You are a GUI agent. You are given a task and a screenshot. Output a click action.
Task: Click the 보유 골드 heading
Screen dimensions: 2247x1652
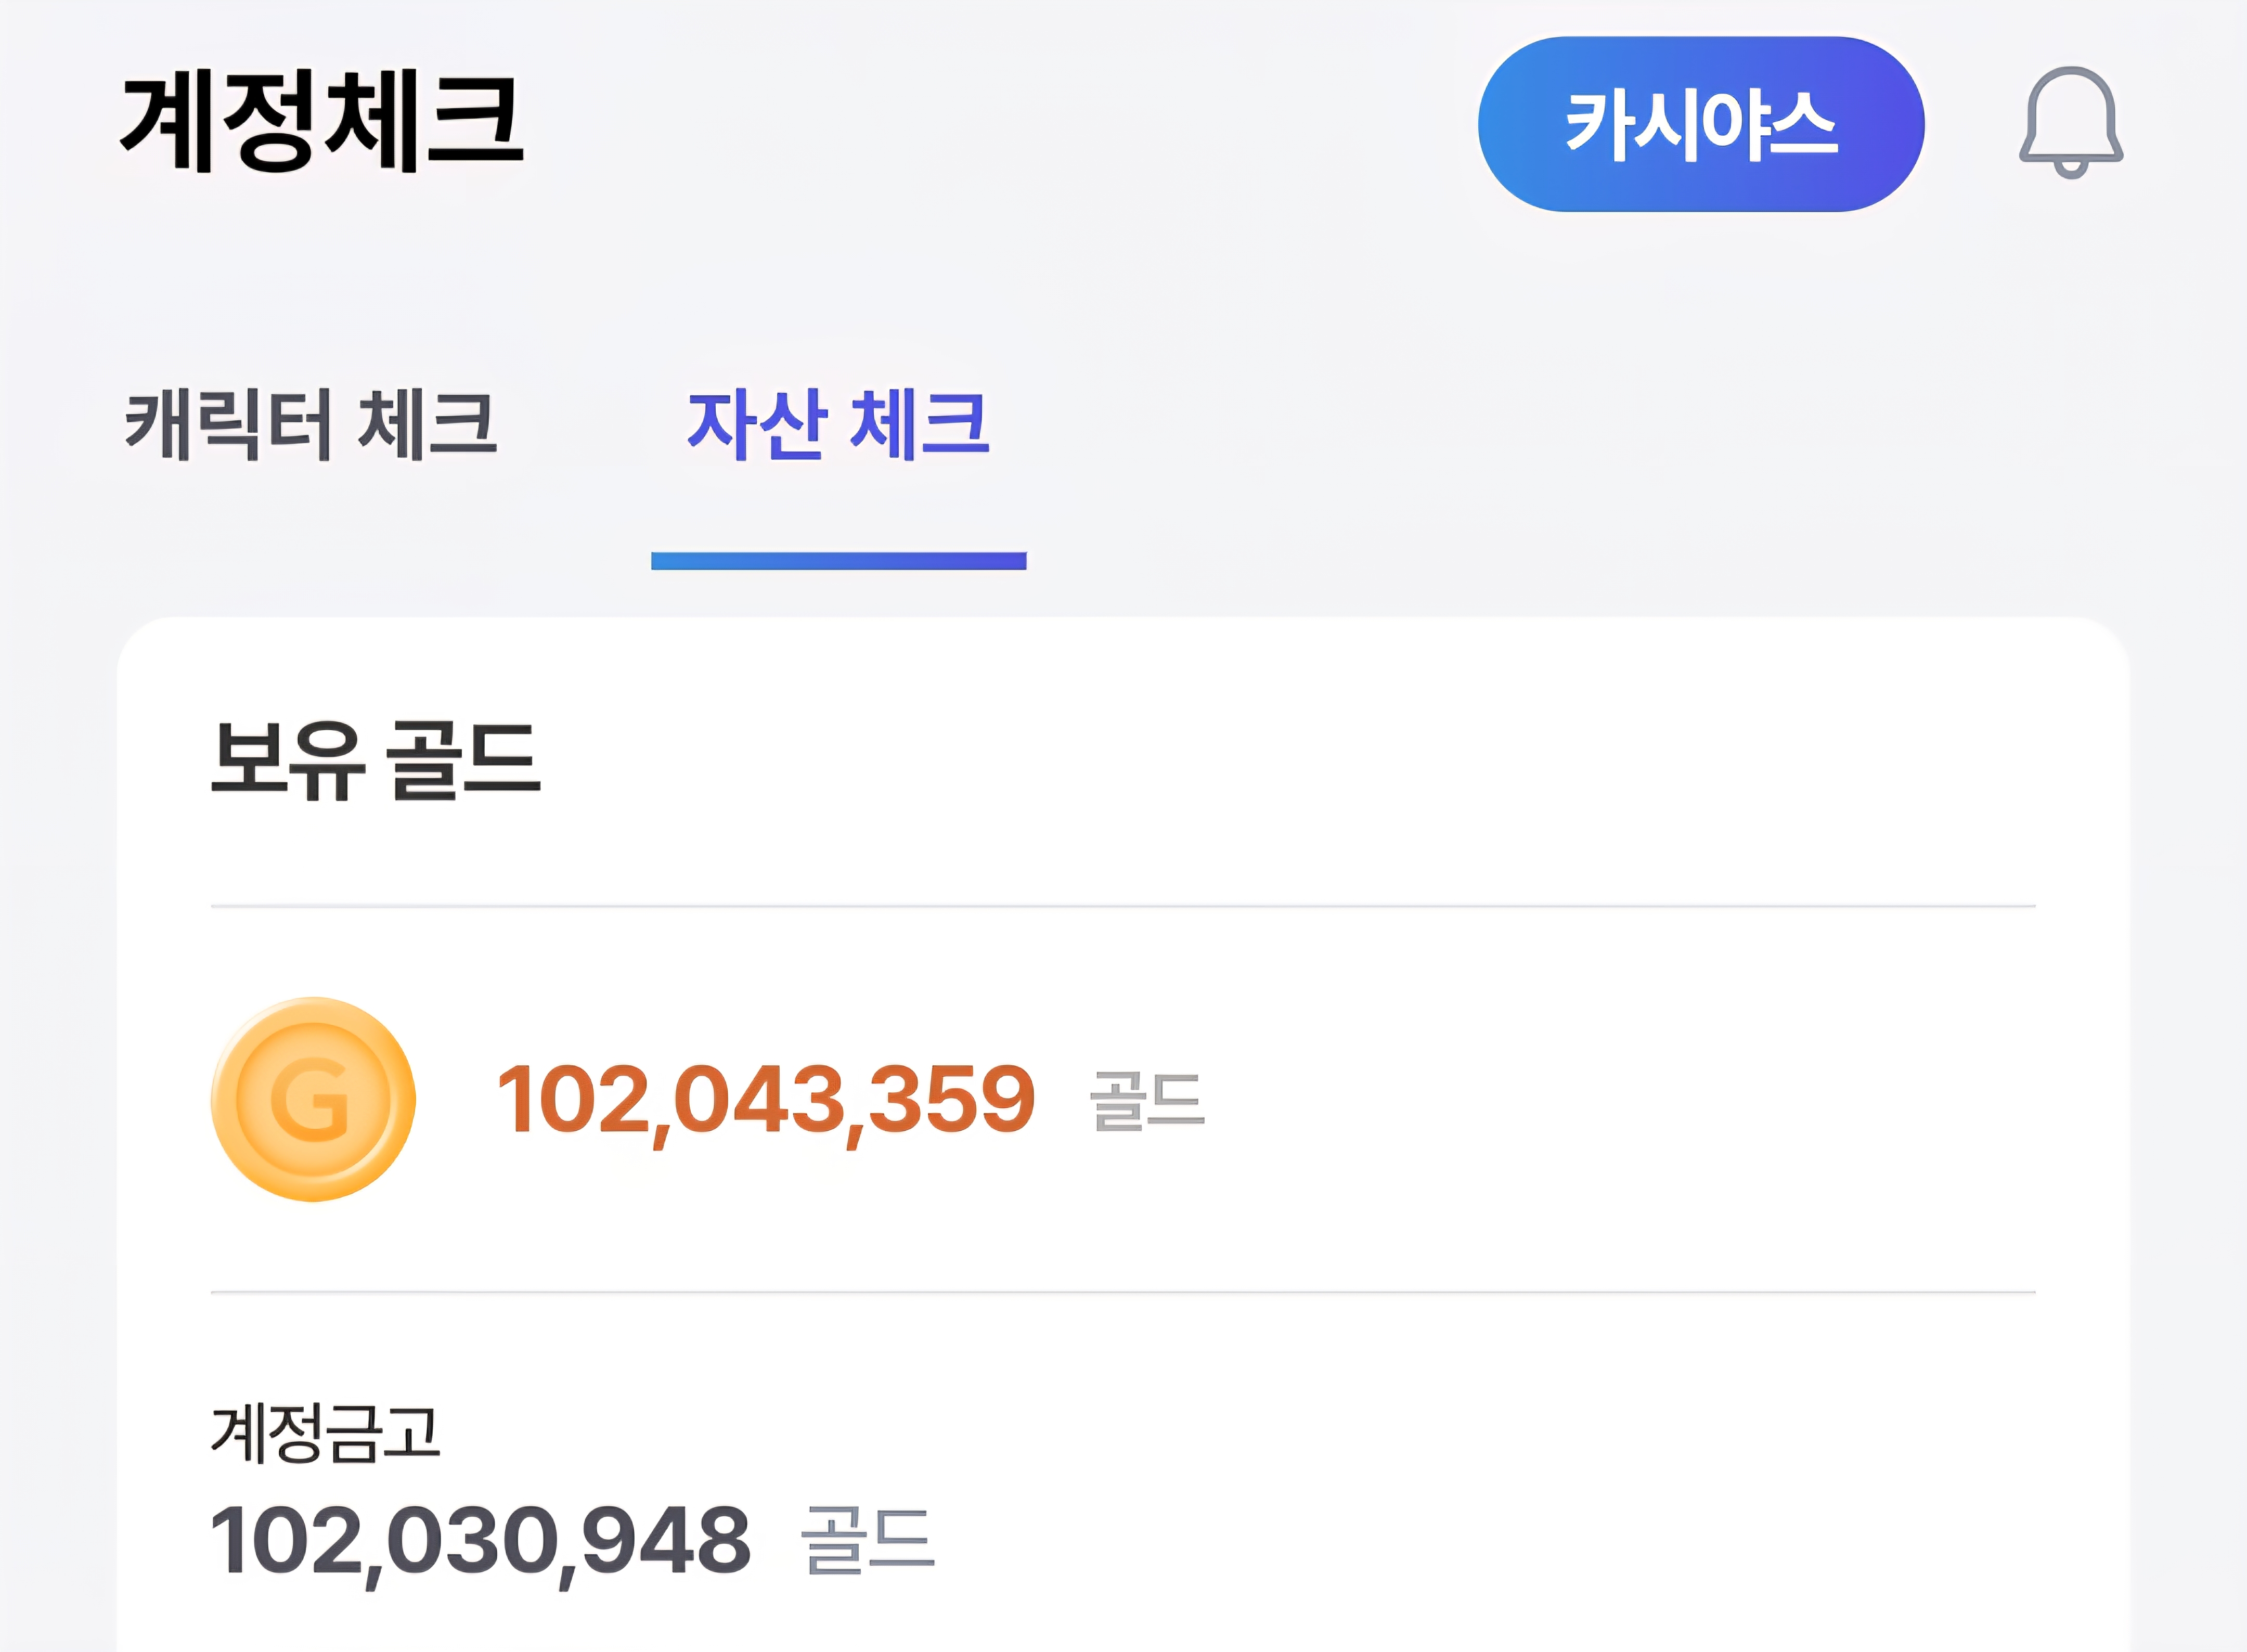coord(376,760)
